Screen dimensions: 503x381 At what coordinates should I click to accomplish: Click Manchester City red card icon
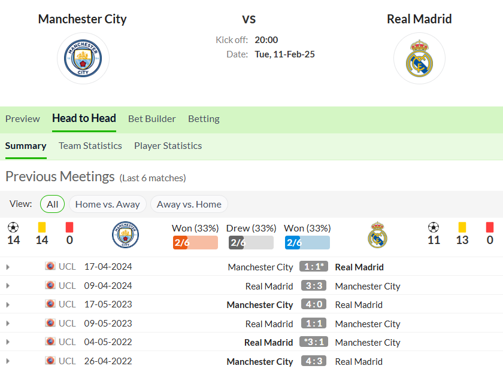(69, 227)
